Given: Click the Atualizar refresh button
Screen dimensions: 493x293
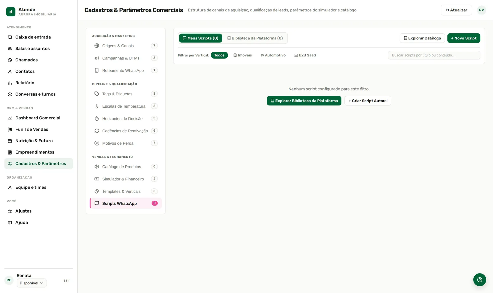Looking at the screenshot, I should click(456, 10).
